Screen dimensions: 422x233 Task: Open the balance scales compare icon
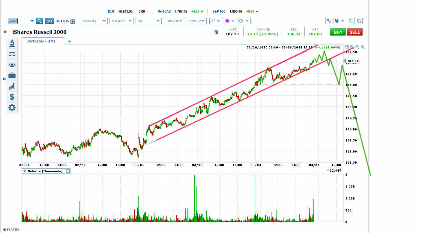pyautogui.click(x=12, y=54)
